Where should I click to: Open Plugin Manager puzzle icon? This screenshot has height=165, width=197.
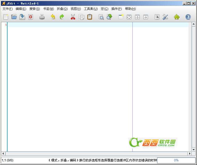tap(177, 17)
